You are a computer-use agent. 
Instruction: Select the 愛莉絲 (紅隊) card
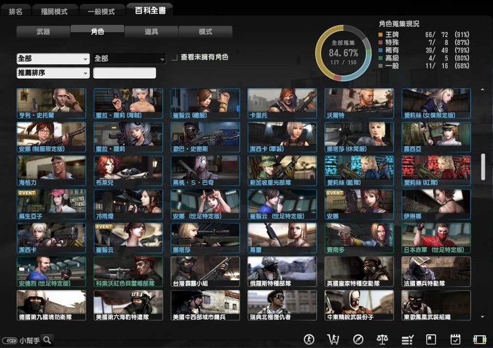point(436,170)
